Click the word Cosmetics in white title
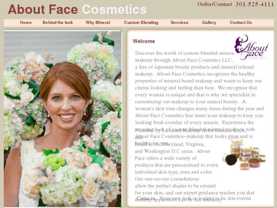Image resolution: width=277 pixels, height=208 pixels. point(114,9)
